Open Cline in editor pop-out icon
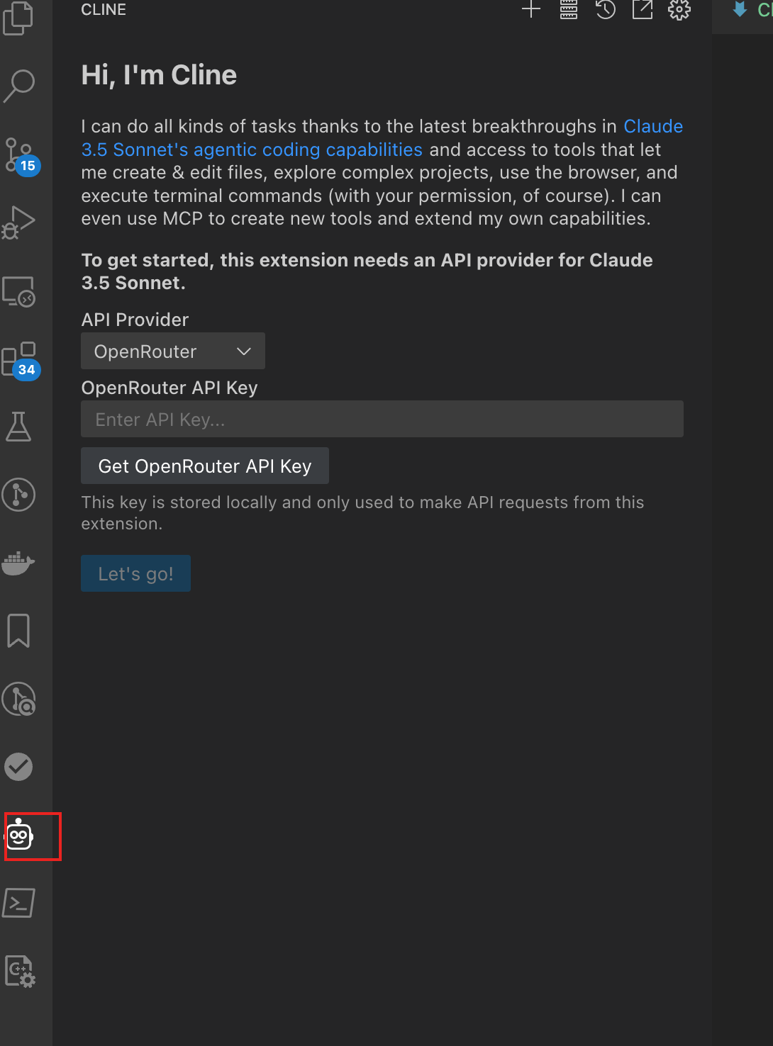The height and width of the screenshot is (1046, 773). 643,9
